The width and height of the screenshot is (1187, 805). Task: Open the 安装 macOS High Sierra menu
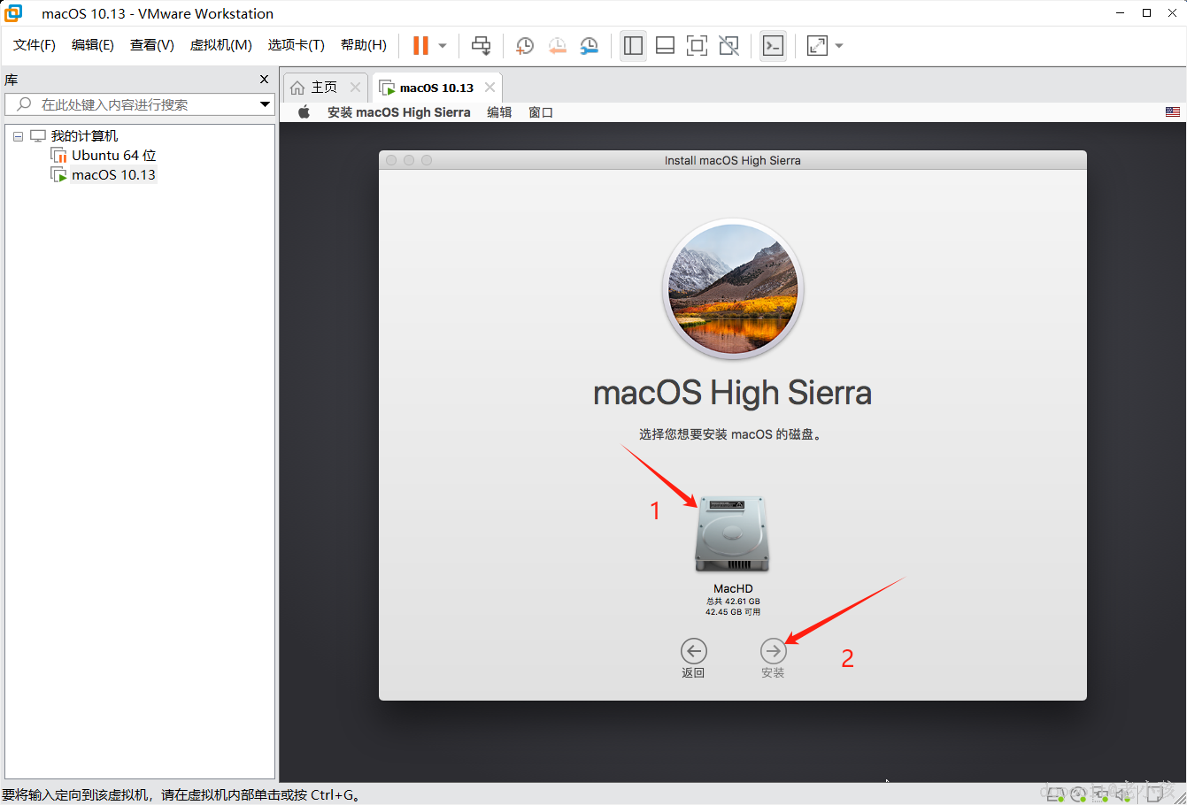click(399, 112)
